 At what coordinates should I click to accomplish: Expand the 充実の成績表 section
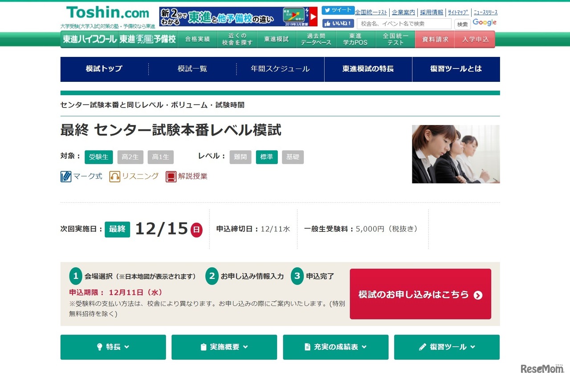pos(336,347)
